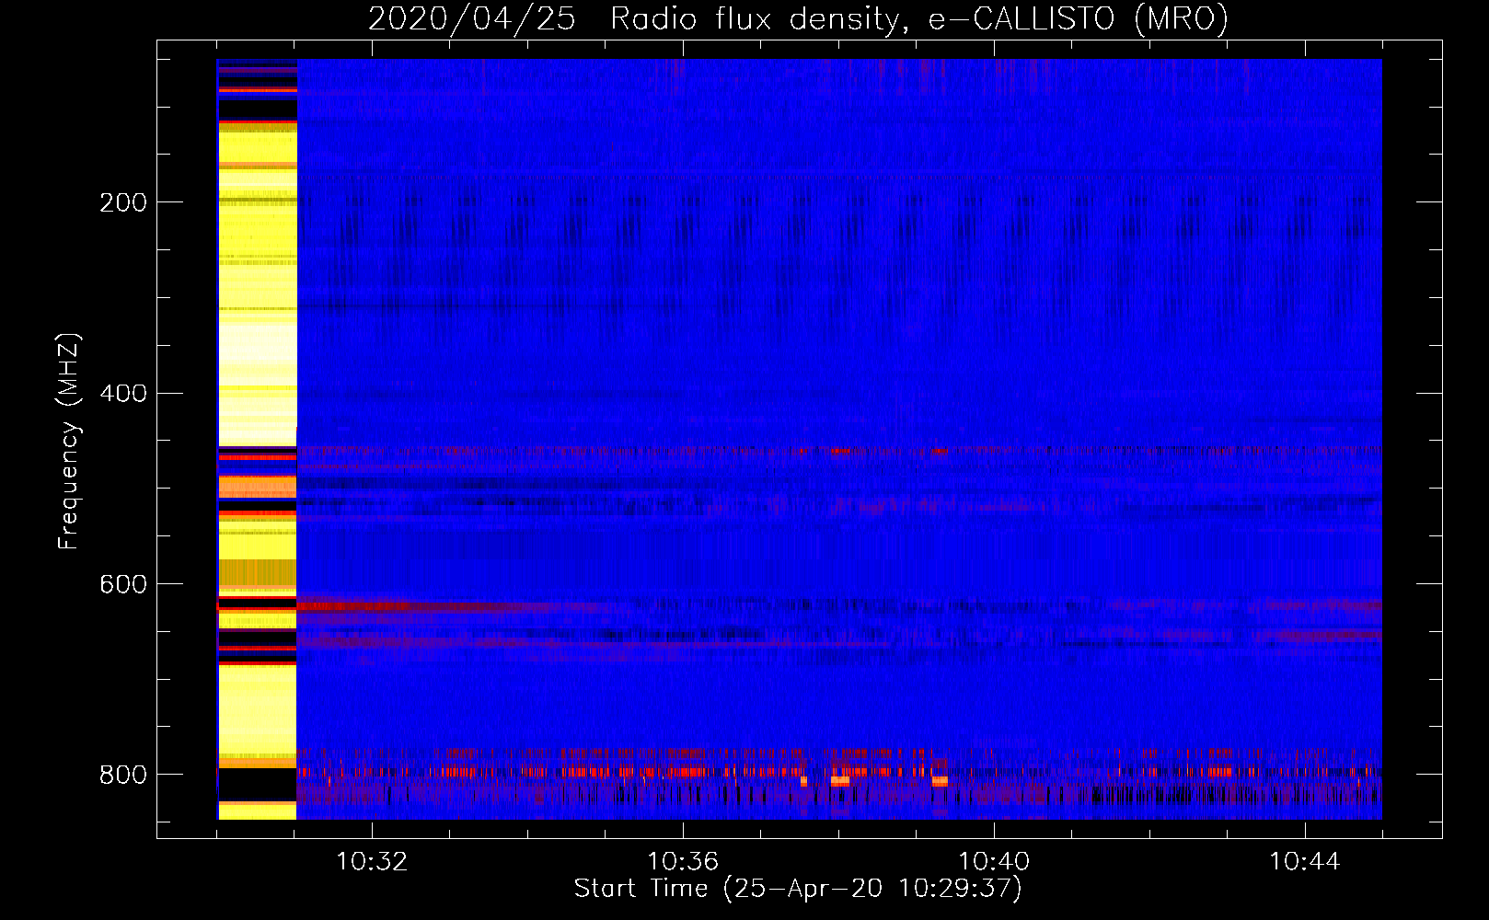This screenshot has width=1489, height=920.
Task: Click the Frequency (MHZ) axis label
Action: click(x=69, y=441)
